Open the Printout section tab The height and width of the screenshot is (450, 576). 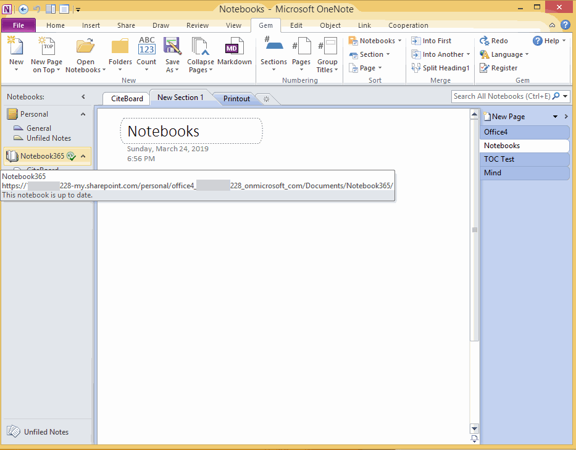(x=236, y=99)
